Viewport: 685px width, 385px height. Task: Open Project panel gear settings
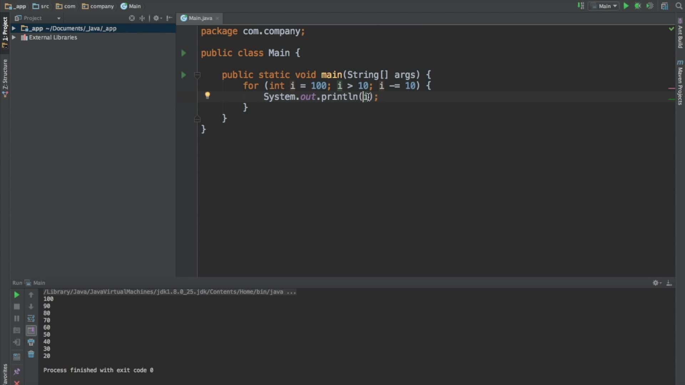click(157, 18)
